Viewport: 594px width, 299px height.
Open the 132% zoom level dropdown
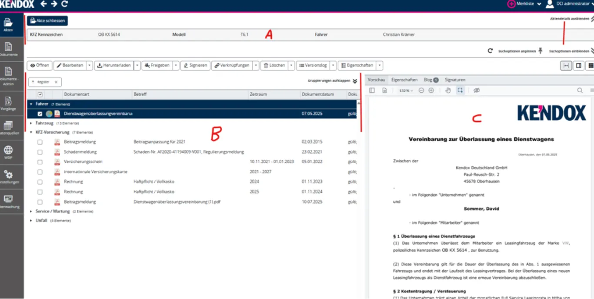pos(406,91)
